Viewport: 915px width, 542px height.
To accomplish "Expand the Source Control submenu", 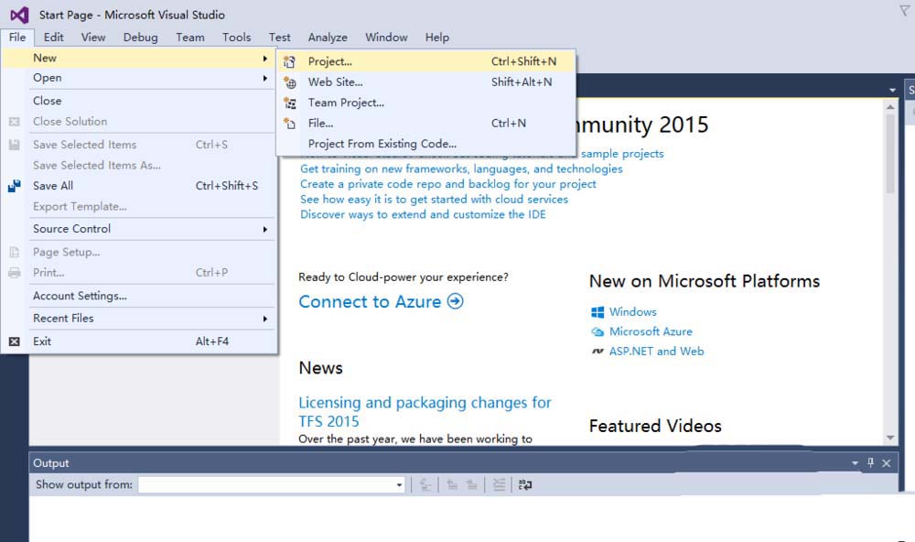I will click(265, 229).
